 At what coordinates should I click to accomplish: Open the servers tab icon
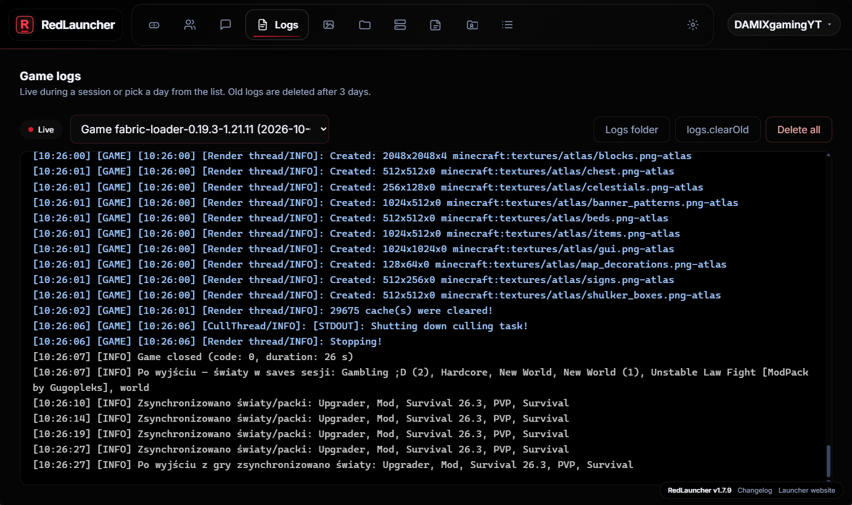pos(400,25)
